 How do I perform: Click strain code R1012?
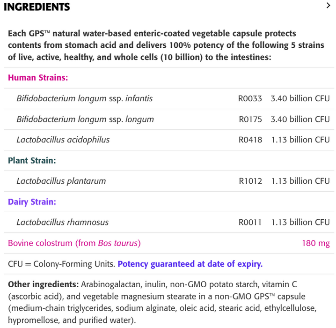(x=250, y=181)
